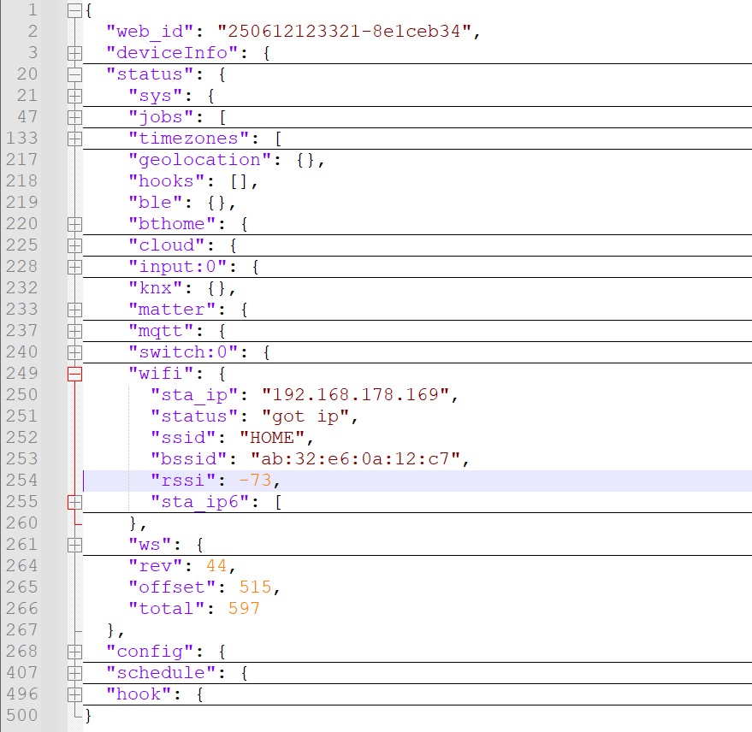
Task: Click the final closing brace on line 500
Action: pyautogui.click(x=89, y=717)
